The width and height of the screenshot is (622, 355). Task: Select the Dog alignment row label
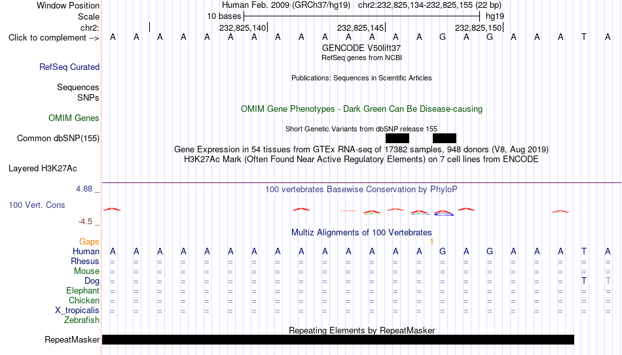(x=92, y=281)
